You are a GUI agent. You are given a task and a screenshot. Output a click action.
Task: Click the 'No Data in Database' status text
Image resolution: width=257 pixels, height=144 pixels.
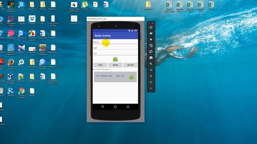pyautogui.click(x=101, y=69)
